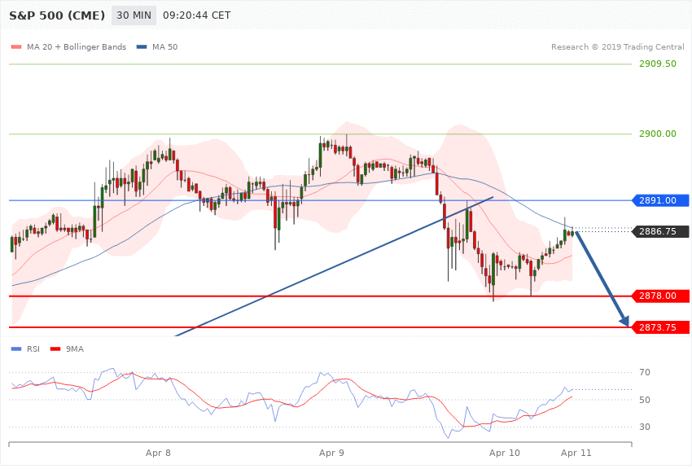Click the Apr 10 date axis label
The image size is (692, 469).
[505, 453]
